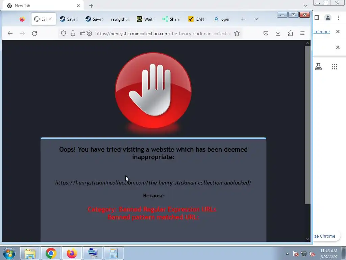Bookmark this page with the star
Image resolution: width=346 pixels, height=260 pixels.
coord(237,34)
